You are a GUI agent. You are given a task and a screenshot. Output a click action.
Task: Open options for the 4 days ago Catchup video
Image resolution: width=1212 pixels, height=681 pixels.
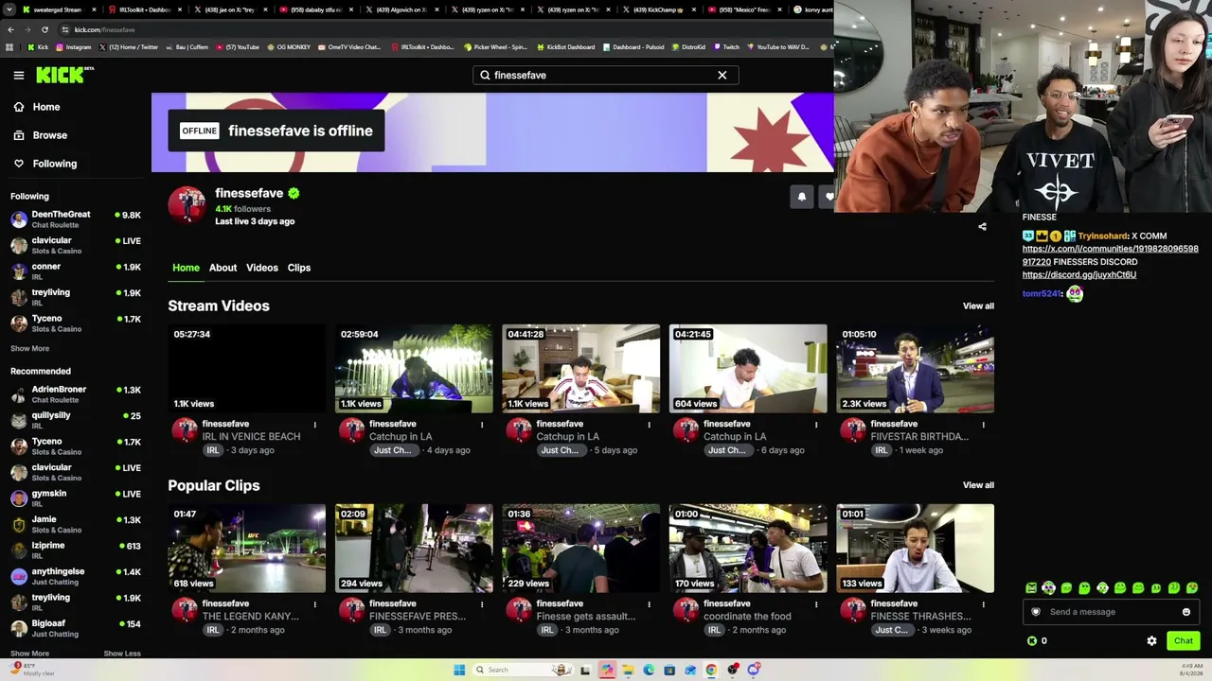[482, 425]
